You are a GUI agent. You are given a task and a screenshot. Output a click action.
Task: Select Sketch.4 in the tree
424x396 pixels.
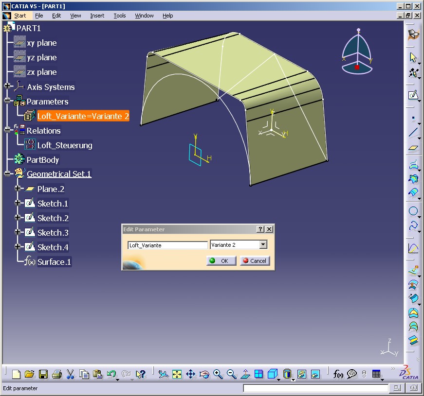point(53,247)
